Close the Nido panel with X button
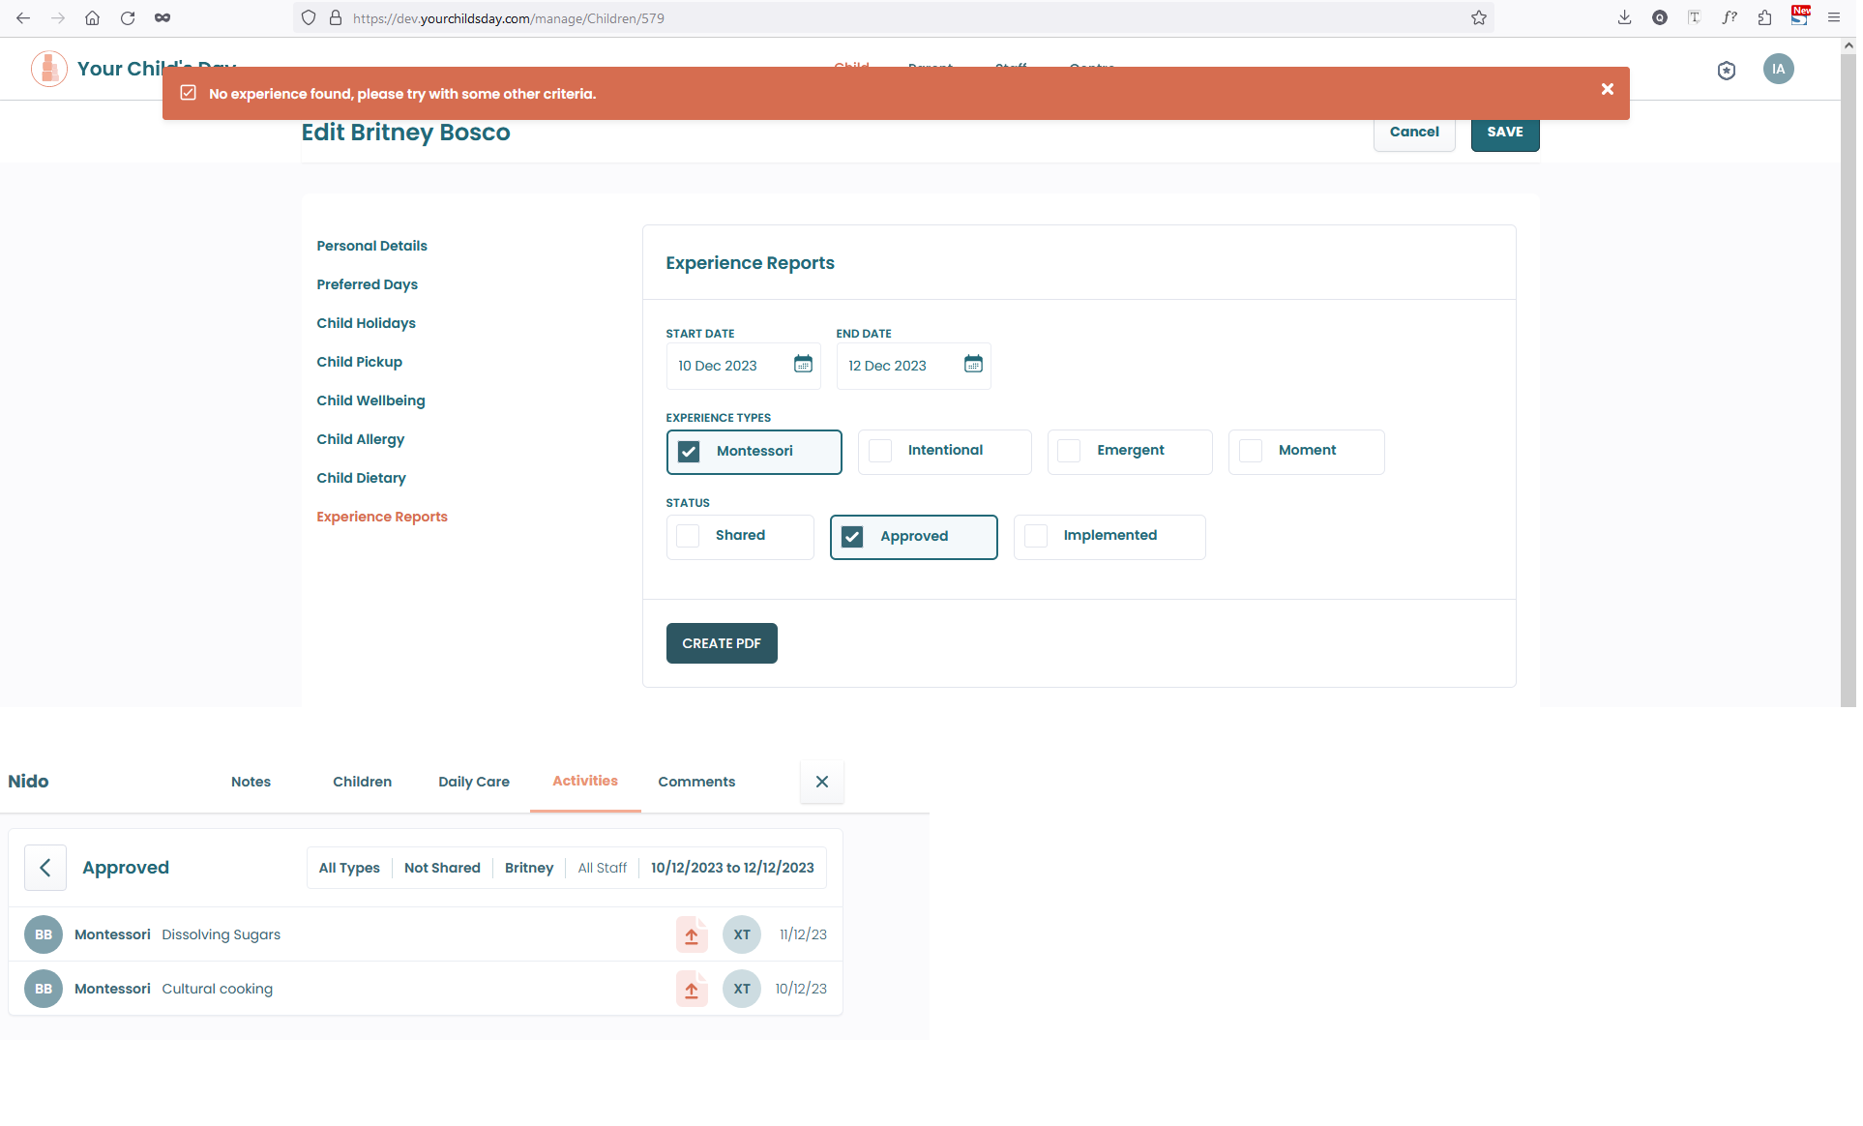The image size is (1863, 1126). pyautogui.click(x=821, y=782)
